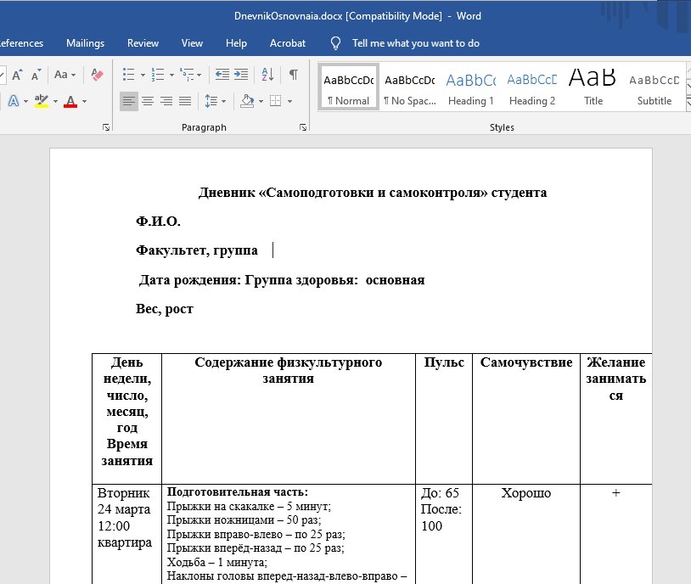Switch to the Mailings tab

point(85,43)
